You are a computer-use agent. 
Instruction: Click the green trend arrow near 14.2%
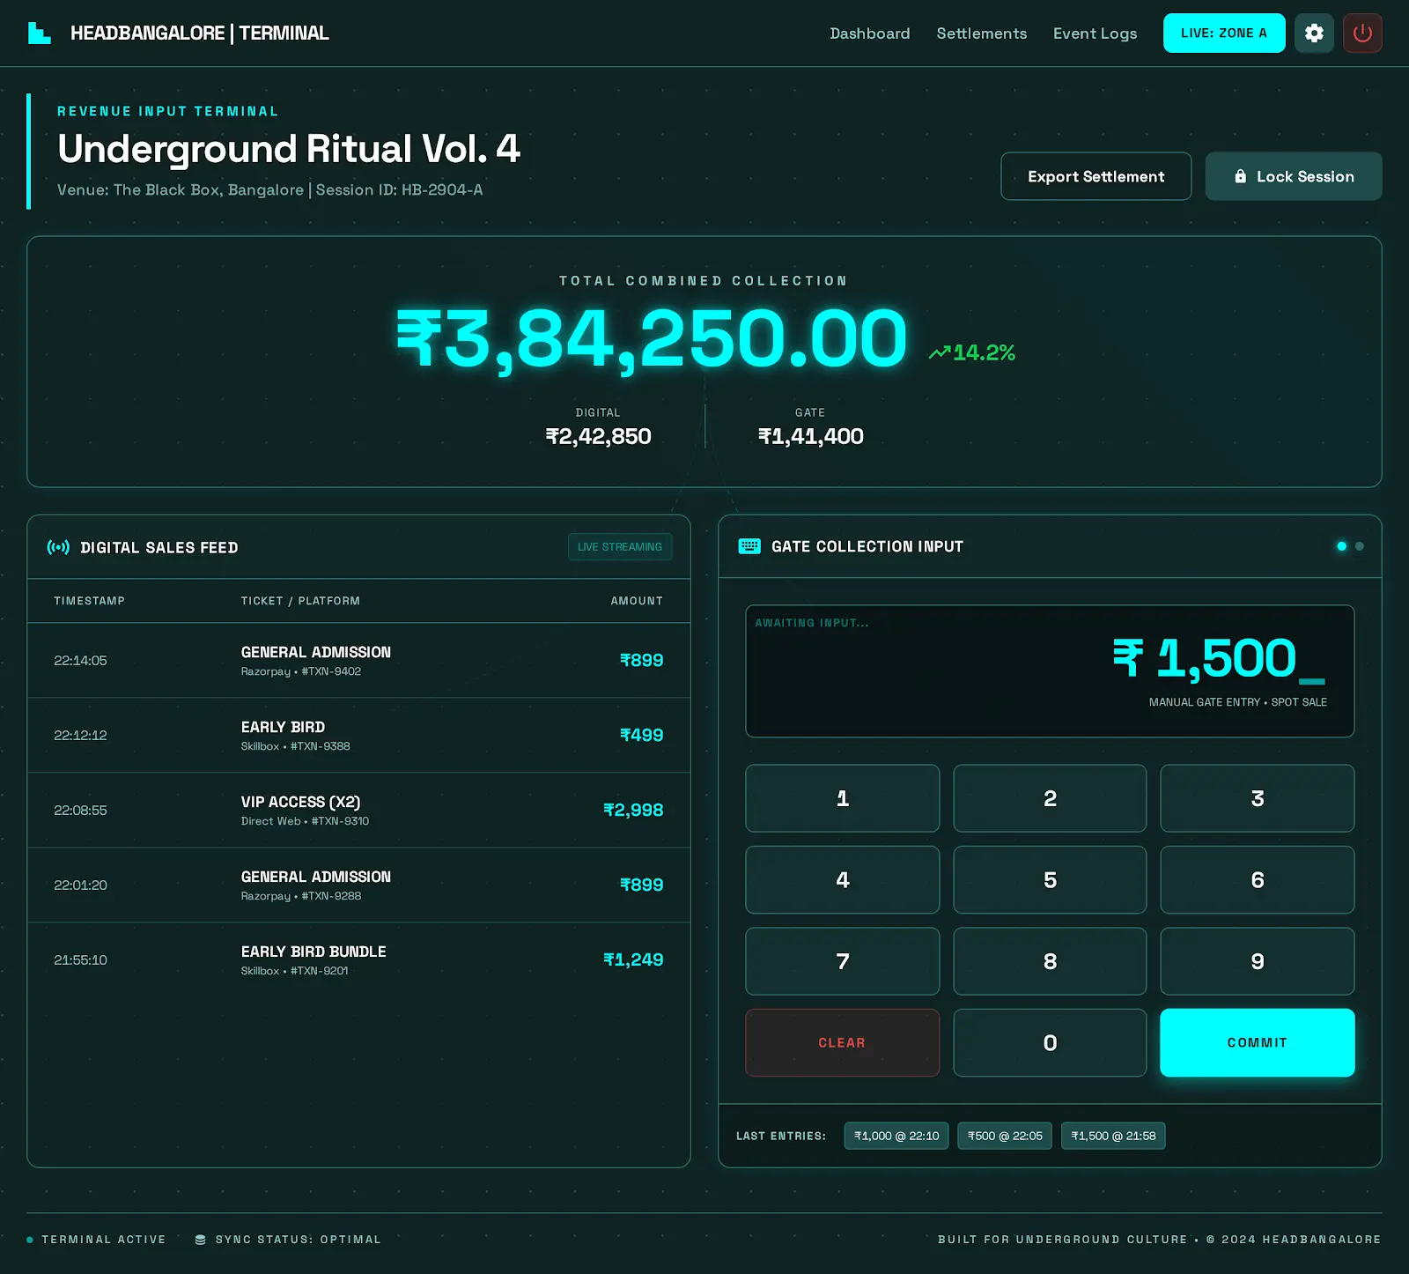pos(939,352)
